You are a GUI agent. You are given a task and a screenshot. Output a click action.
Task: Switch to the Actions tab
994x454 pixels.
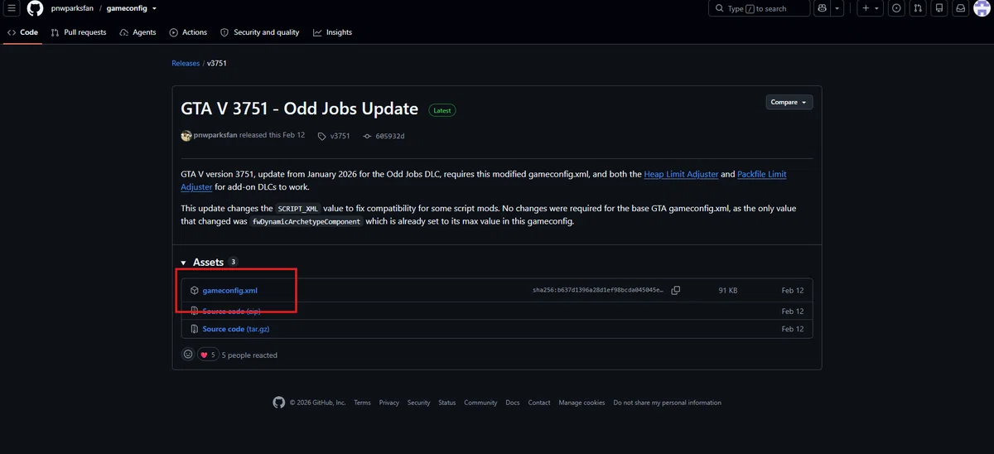point(188,32)
